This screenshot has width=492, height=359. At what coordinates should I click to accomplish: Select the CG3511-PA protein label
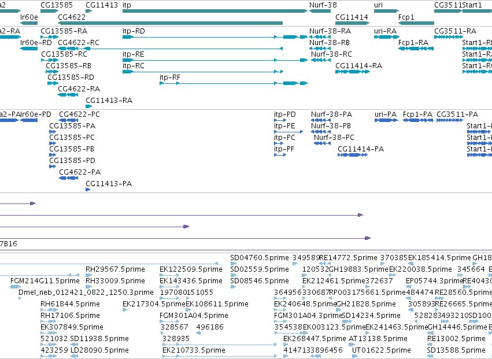[457, 114]
